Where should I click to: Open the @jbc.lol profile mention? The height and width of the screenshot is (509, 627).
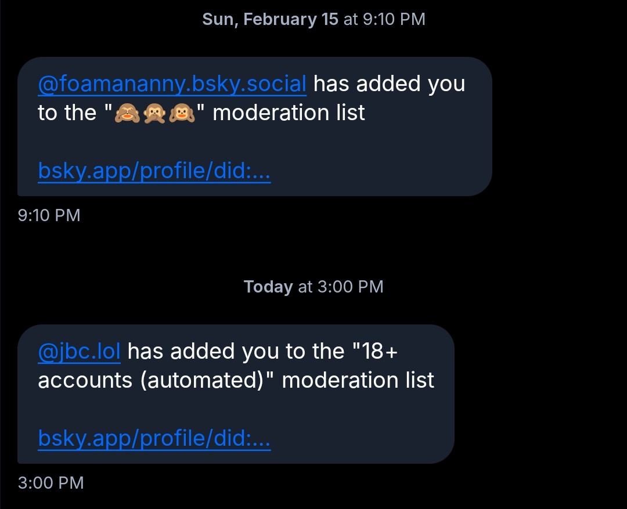pyautogui.click(x=79, y=351)
